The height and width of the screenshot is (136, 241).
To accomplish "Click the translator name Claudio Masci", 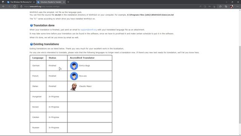I will (85, 87).
